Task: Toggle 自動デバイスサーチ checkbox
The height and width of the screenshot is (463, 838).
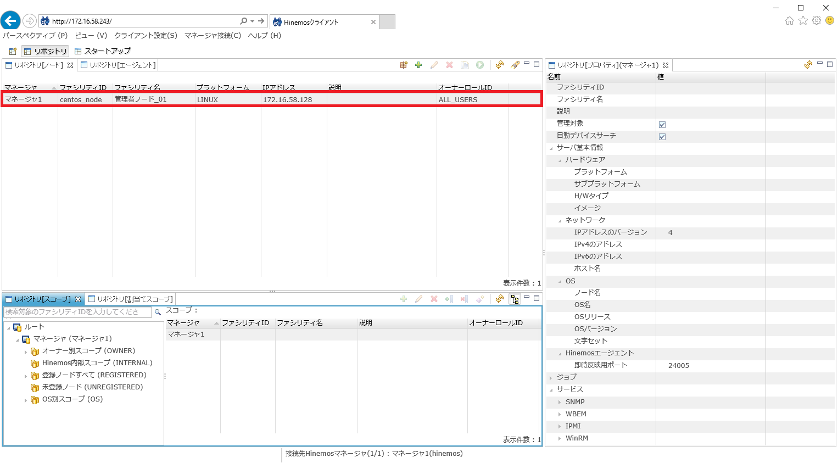Action: tap(662, 137)
